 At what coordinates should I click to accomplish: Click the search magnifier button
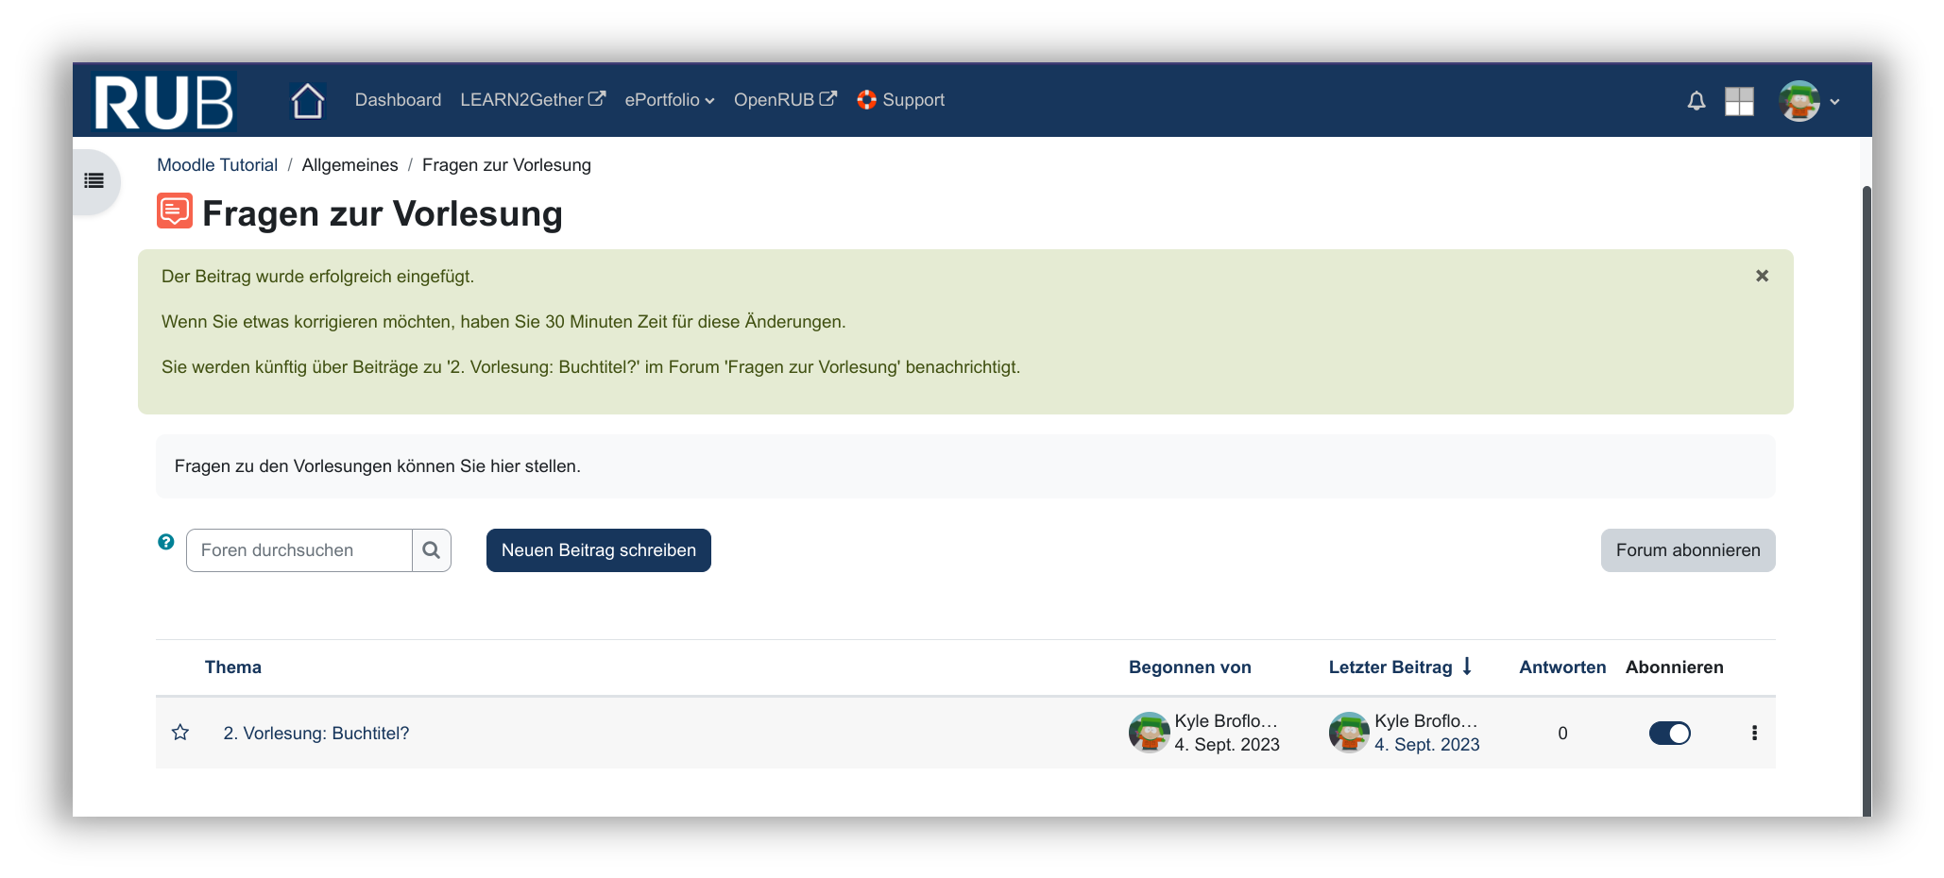coord(432,550)
